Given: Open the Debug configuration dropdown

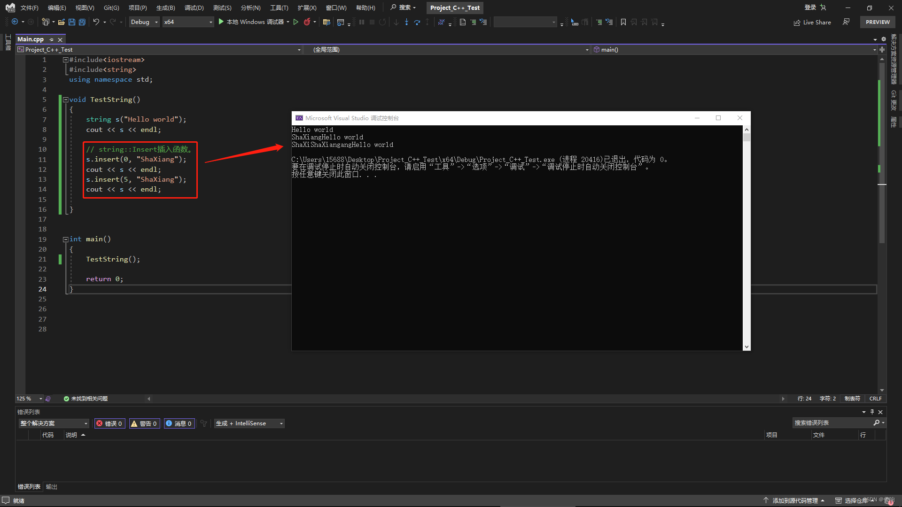Looking at the screenshot, I should 144,22.
